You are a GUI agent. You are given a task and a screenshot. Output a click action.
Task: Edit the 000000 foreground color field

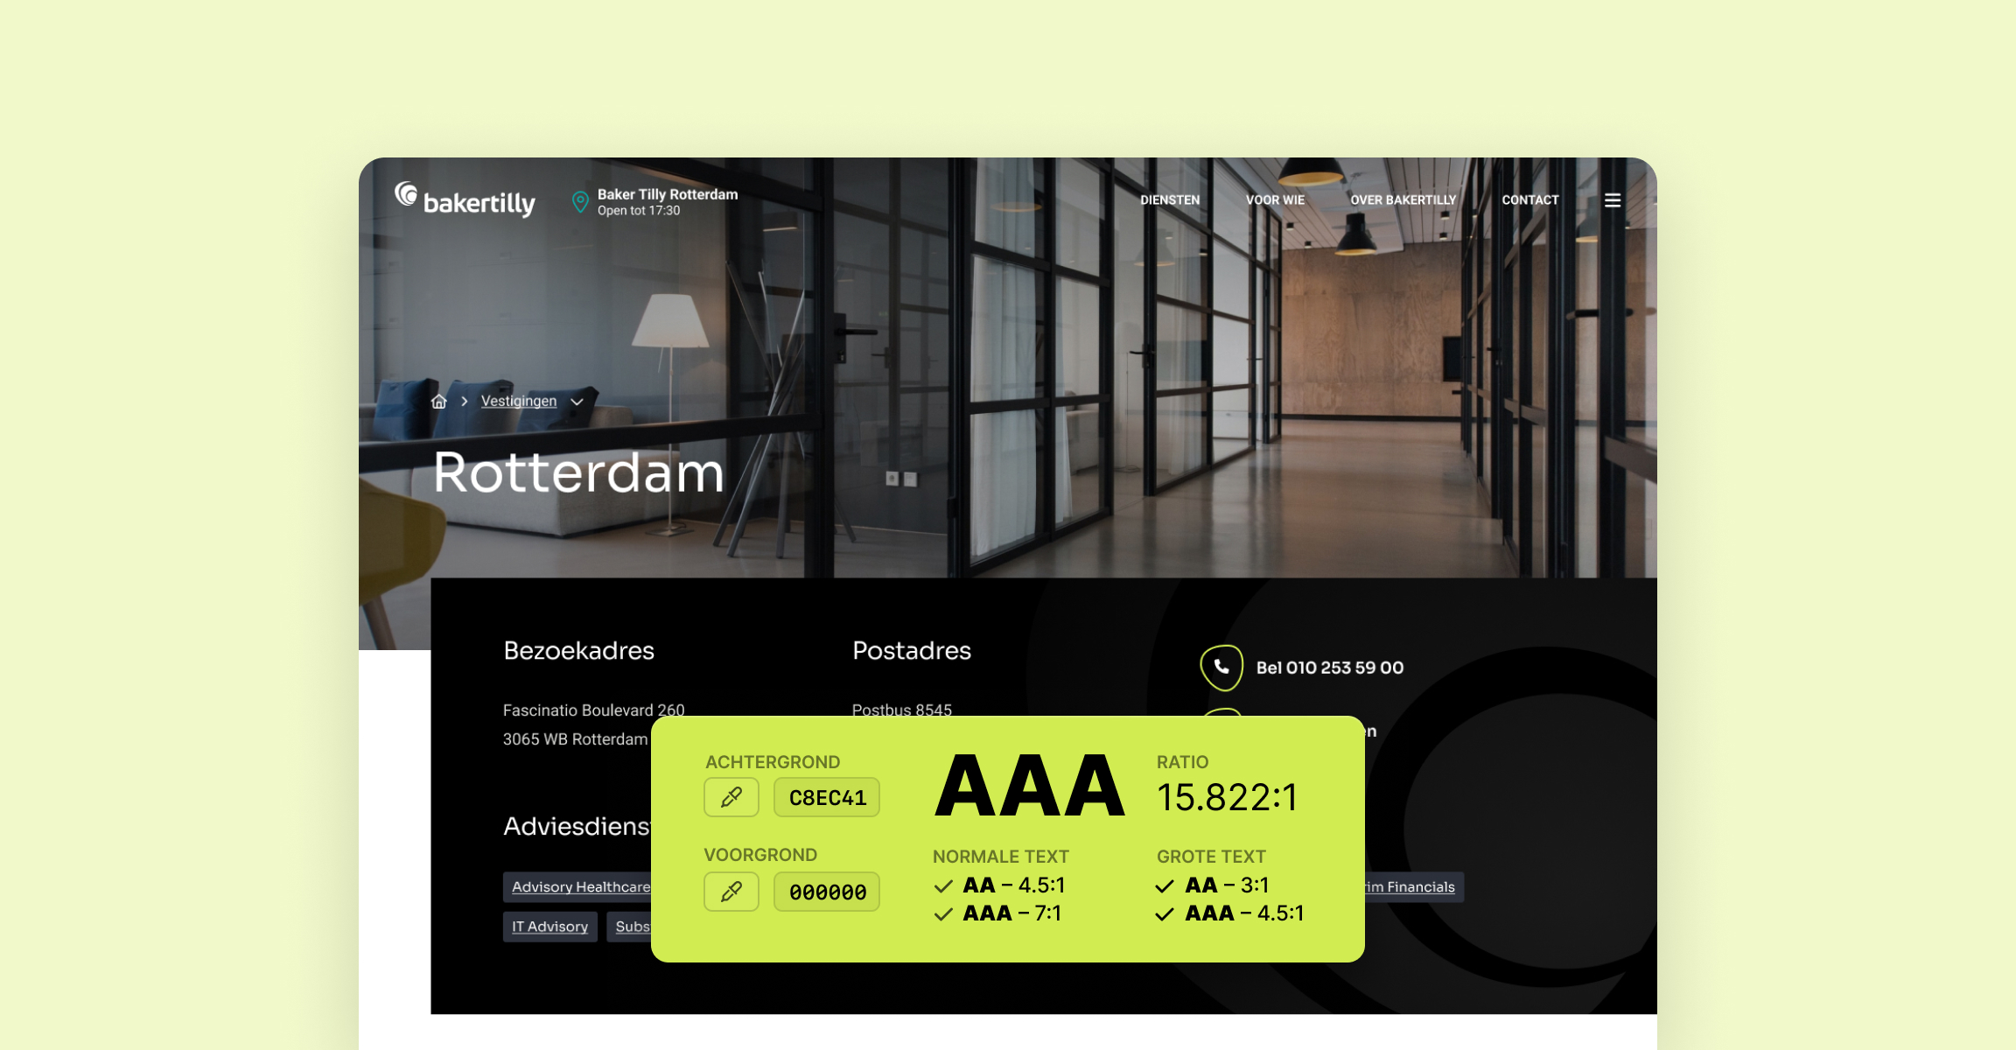pos(827,892)
